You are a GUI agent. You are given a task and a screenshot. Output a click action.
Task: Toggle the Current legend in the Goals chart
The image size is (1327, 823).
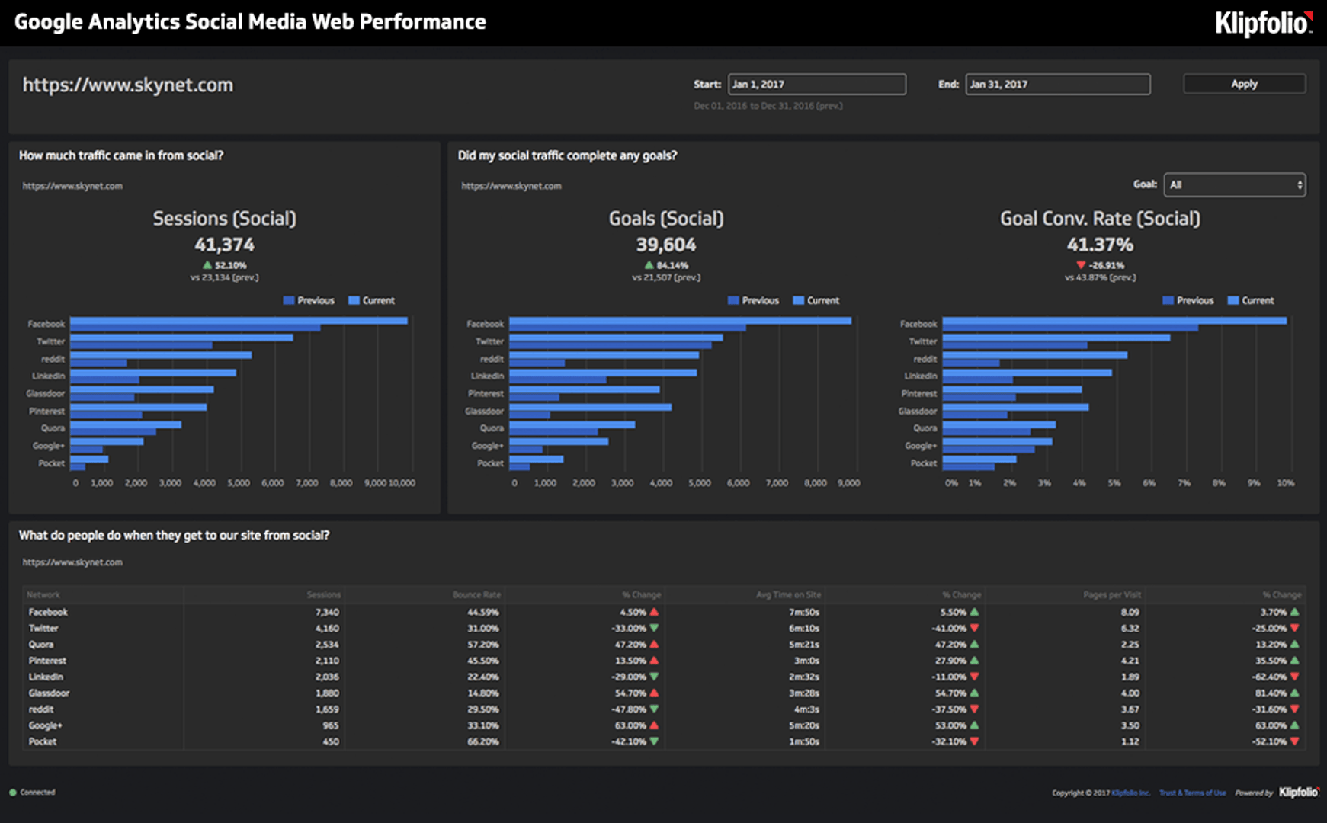pos(816,301)
